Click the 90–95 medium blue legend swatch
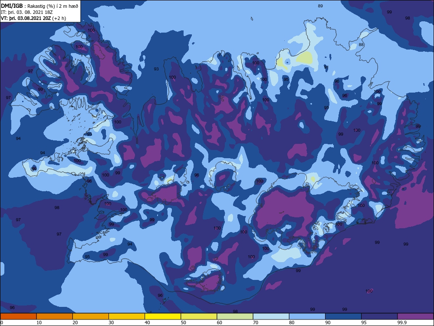The image size is (434, 326). coord(343,316)
